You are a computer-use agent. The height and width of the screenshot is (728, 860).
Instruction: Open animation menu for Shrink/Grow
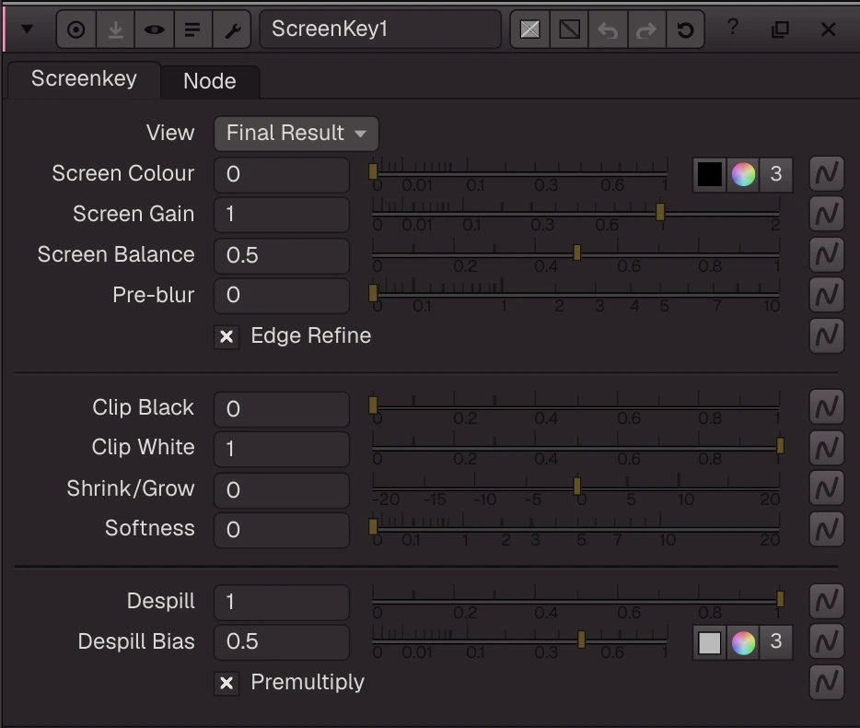coord(827,488)
